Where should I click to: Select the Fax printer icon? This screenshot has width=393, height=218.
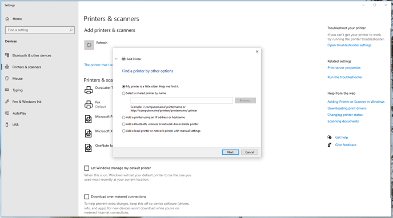tap(88, 104)
